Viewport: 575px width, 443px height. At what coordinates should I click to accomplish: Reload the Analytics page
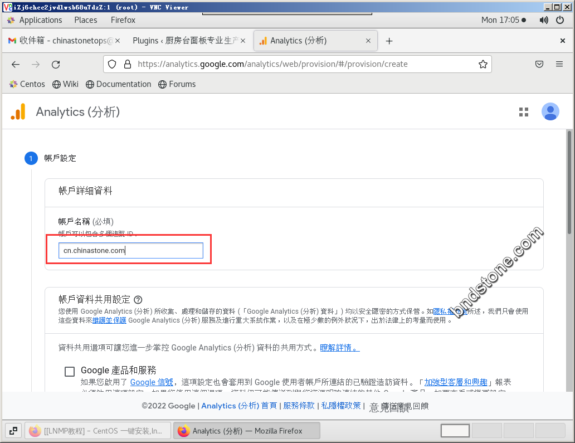pos(56,65)
